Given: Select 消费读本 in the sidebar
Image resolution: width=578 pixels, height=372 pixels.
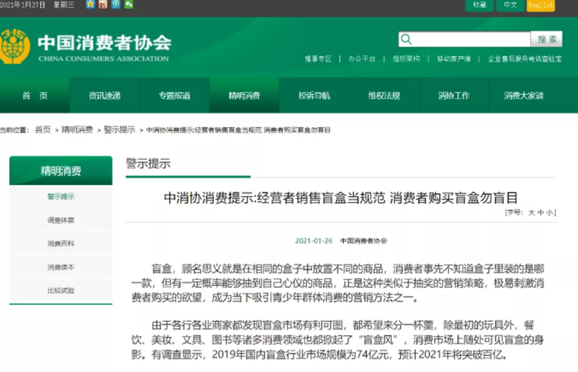Looking at the screenshot, I should (61, 267).
